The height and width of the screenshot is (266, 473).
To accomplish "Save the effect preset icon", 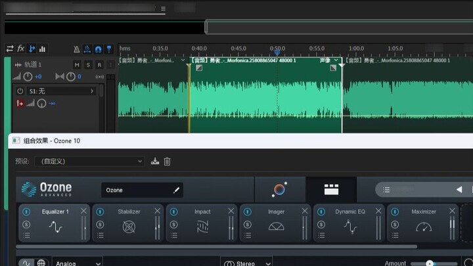I will [x=155, y=162].
